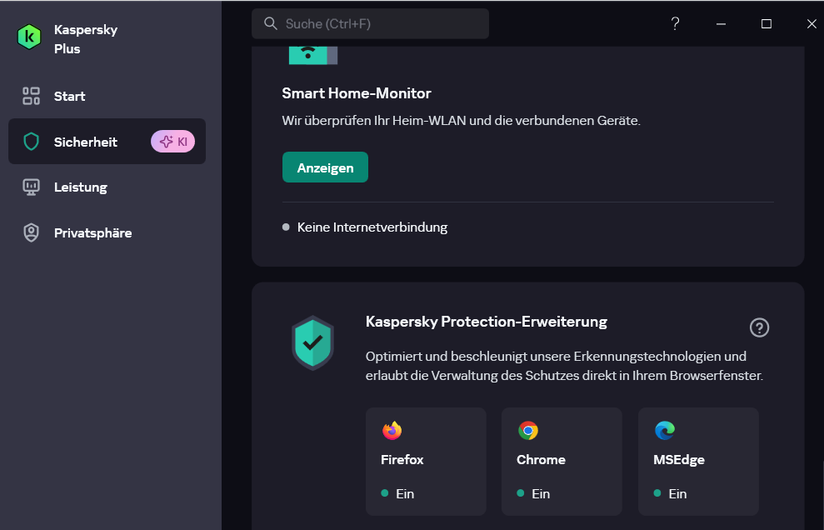Click the Leistung monitor icon
The width and height of the screenshot is (824, 530).
31,187
